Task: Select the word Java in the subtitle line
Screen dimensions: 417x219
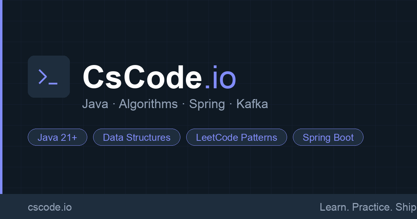Action: 95,104
